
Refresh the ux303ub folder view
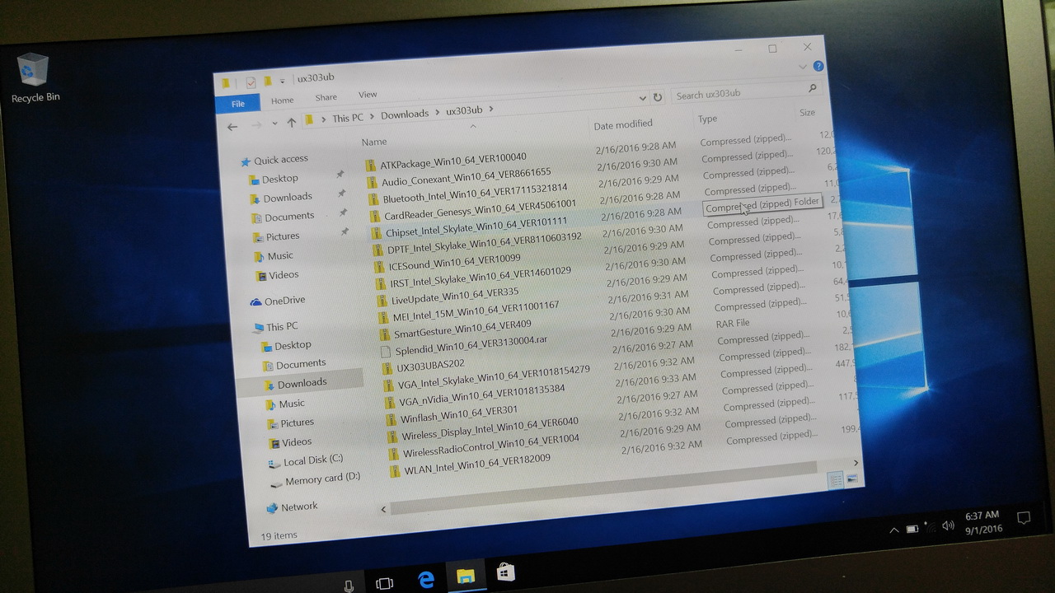pos(657,97)
